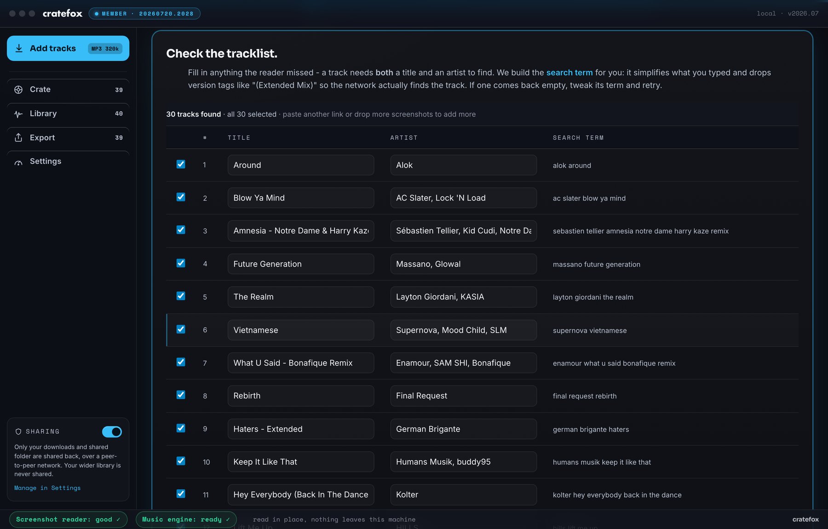Open the Library section
Screen dimensions: 828x529
point(68,114)
